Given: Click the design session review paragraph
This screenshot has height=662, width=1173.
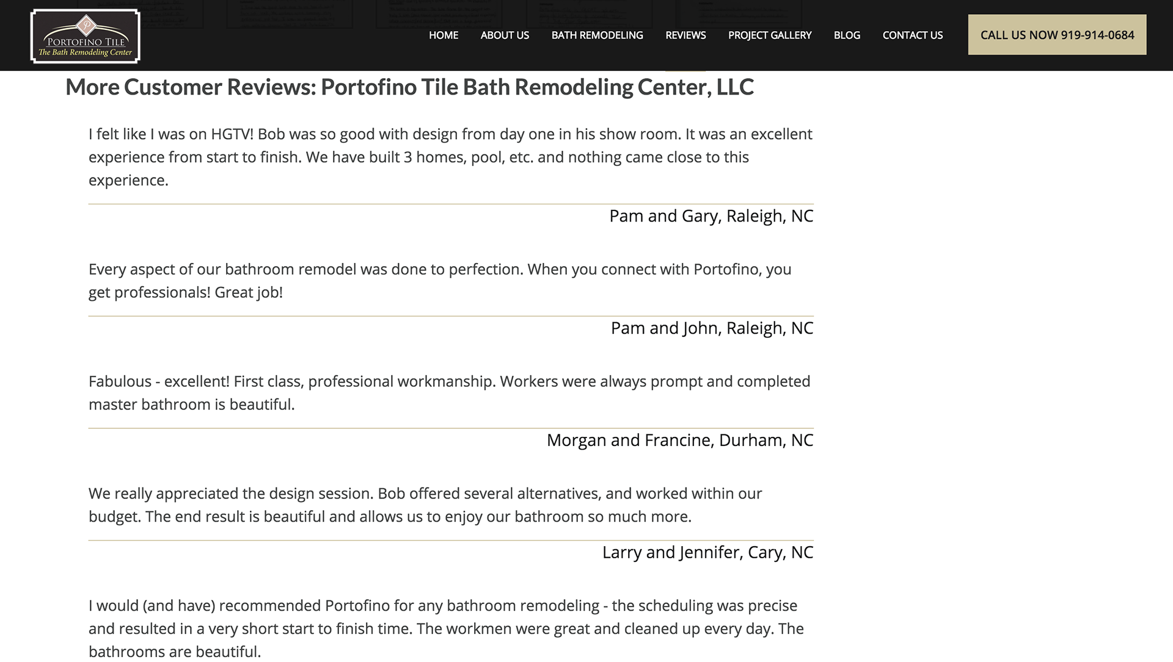Looking at the screenshot, I should click(425, 505).
